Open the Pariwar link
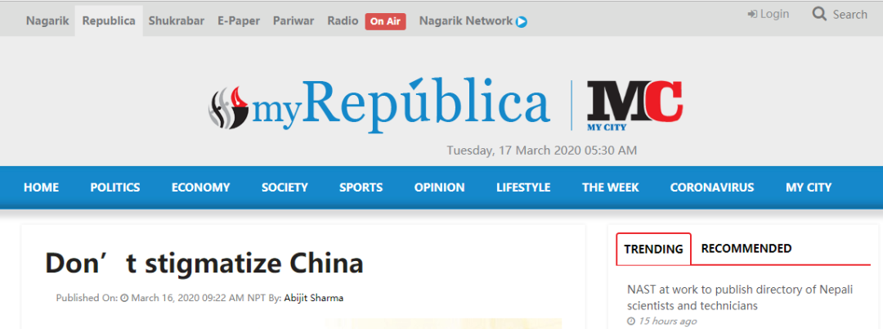The height and width of the screenshot is (329, 883). click(294, 20)
